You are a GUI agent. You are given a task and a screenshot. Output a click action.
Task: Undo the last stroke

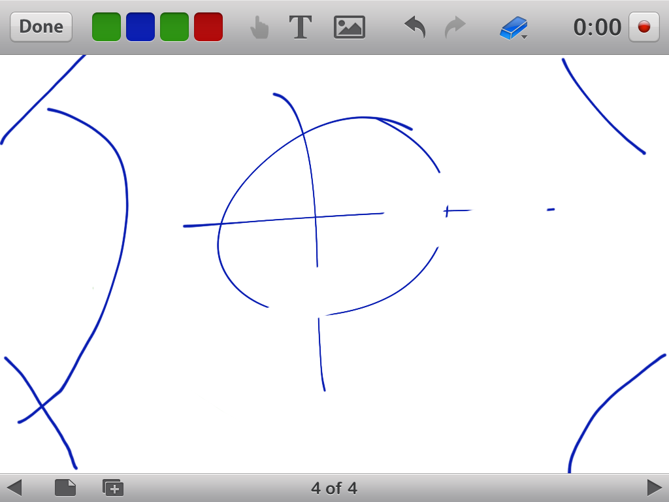415,27
